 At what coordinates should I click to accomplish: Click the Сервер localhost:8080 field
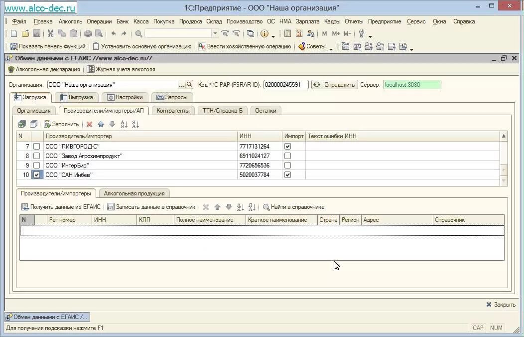click(412, 85)
